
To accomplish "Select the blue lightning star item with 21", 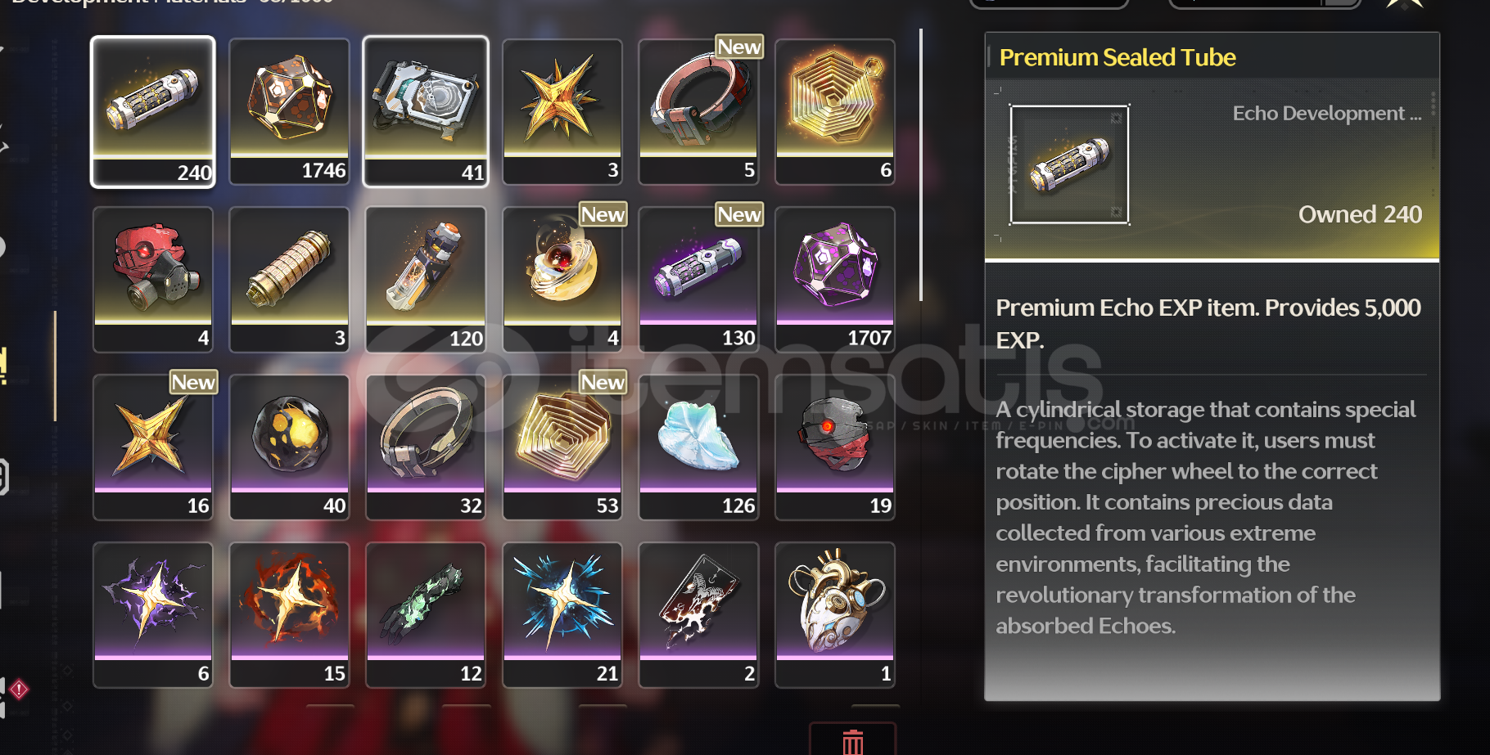I will (562, 615).
